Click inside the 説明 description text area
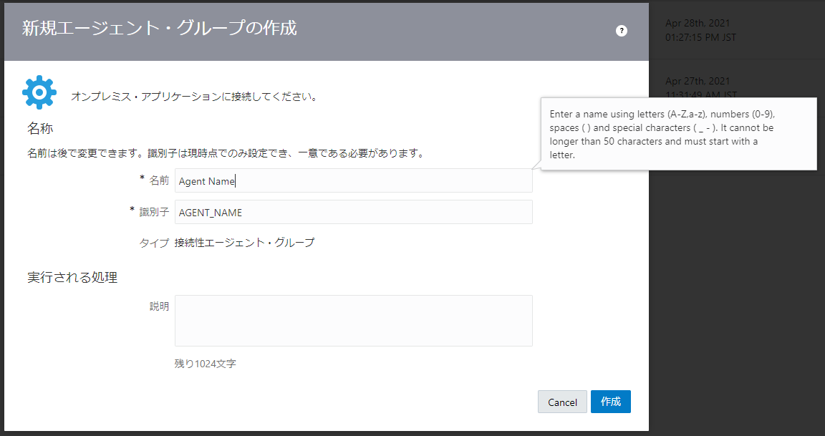This screenshot has height=436, width=825. pyautogui.click(x=354, y=321)
